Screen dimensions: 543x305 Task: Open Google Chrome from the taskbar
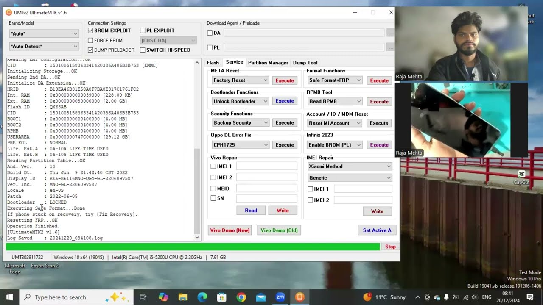point(241,297)
